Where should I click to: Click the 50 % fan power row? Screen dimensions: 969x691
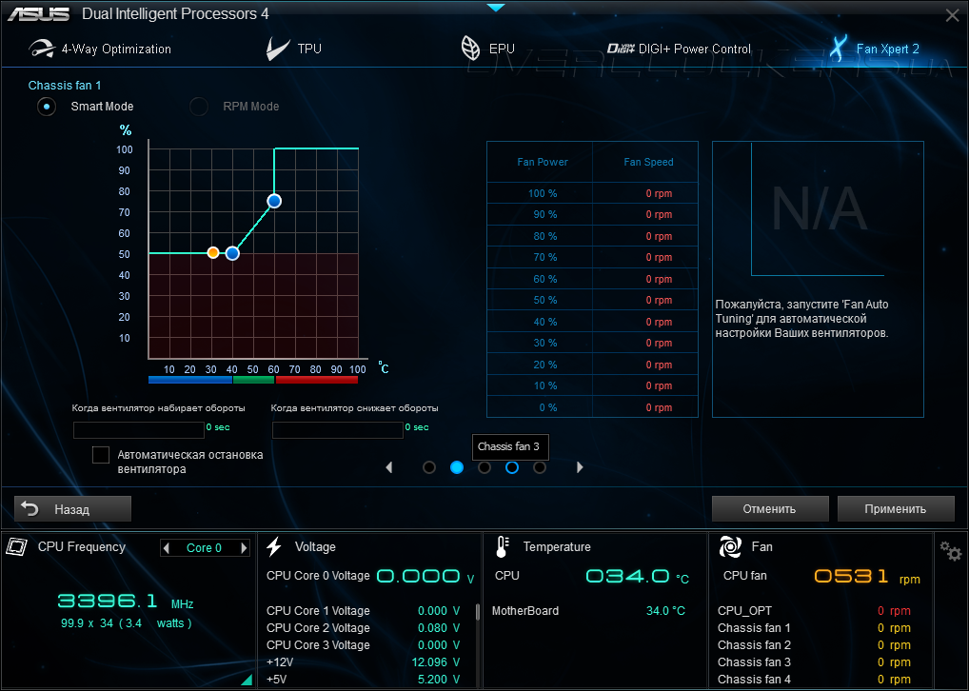pos(592,301)
